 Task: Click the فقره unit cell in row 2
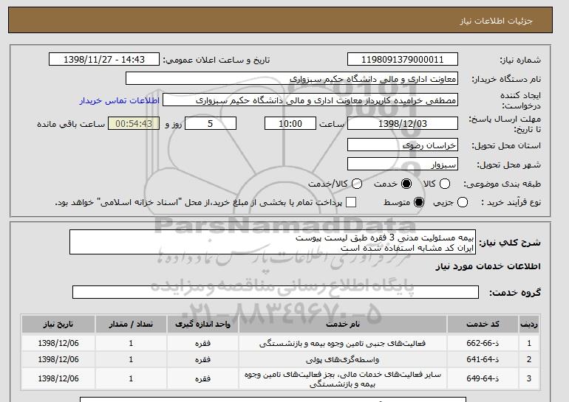point(203,360)
